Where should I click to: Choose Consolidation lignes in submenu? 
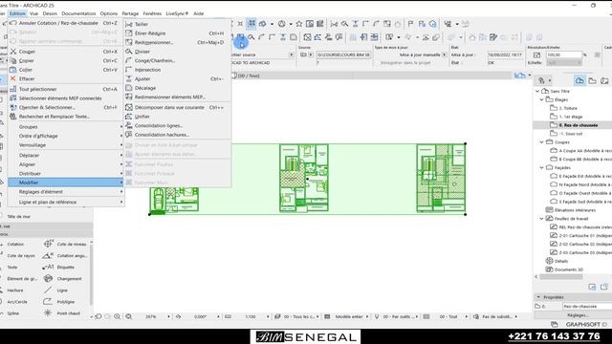click(177, 125)
